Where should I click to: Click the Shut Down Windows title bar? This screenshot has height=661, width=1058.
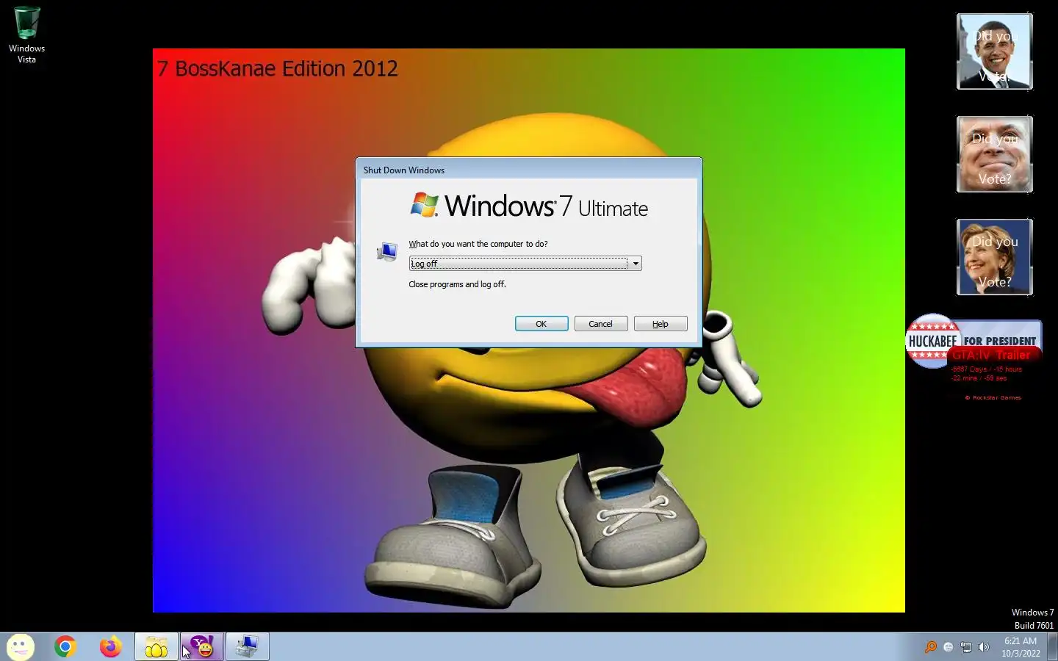coord(529,170)
